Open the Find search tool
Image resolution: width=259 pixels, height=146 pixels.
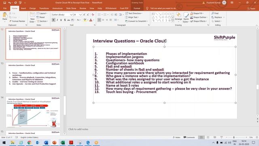point(215,13)
